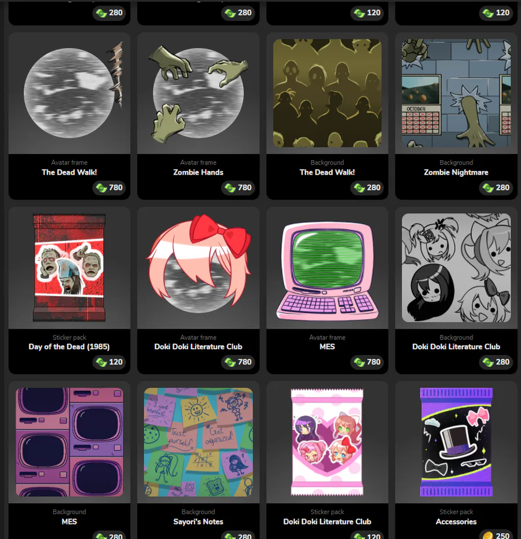The height and width of the screenshot is (539, 521).
Task: Choose the pink retro computer MES avatar frame
Action: tap(327, 271)
